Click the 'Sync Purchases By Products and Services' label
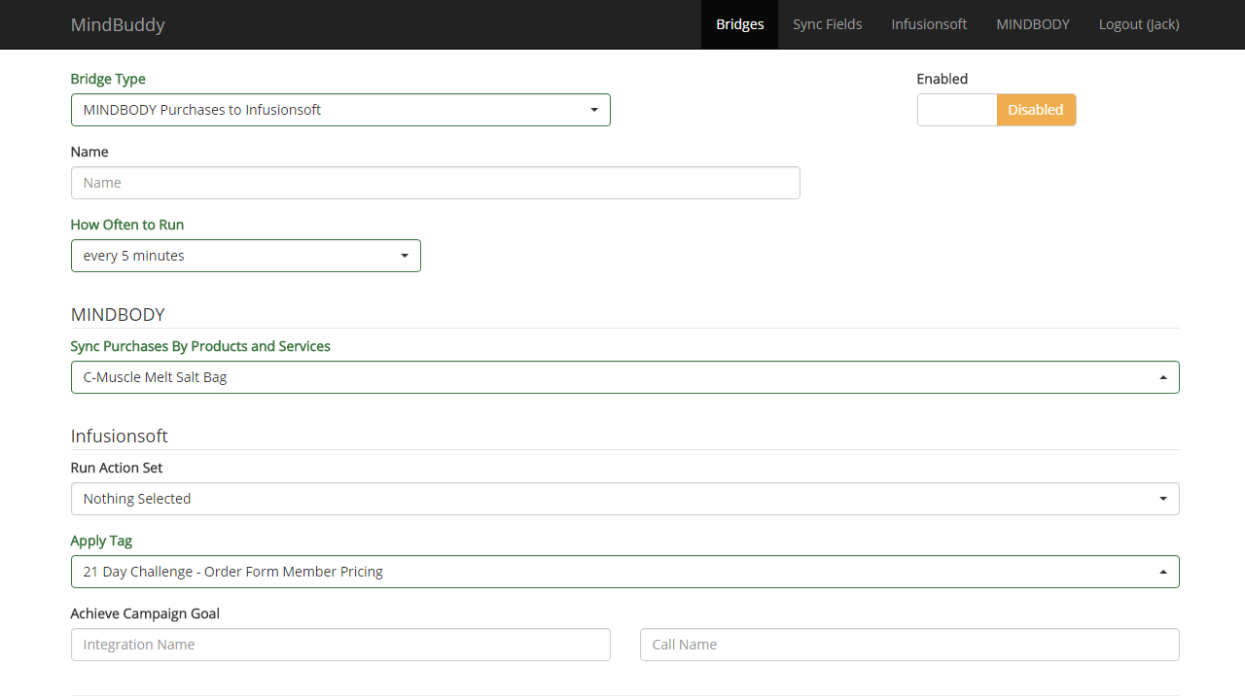This screenshot has height=700, width=1245. [200, 346]
